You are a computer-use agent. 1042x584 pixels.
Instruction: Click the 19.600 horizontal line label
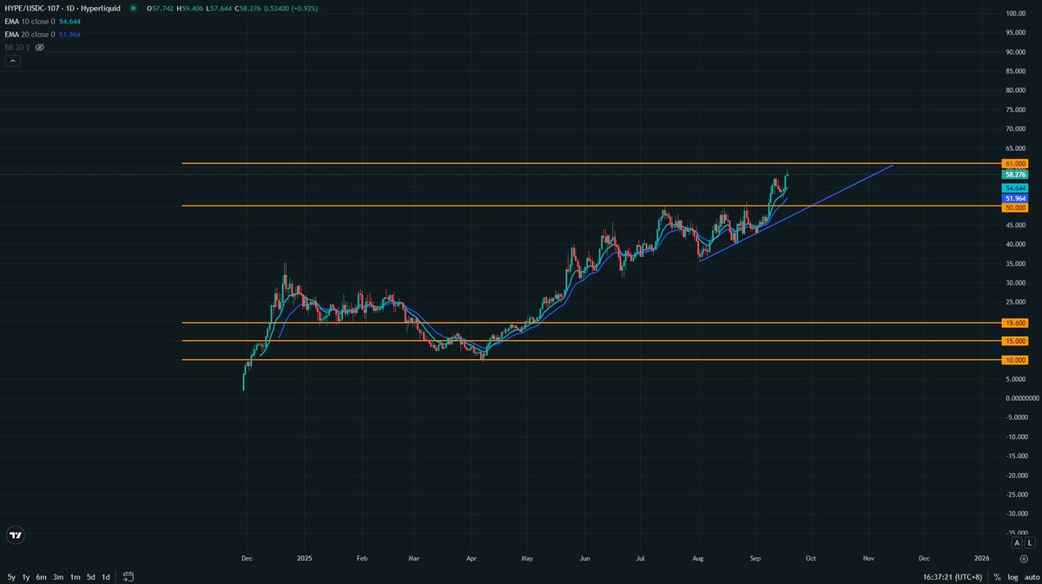pyautogui.click(x=1015, y=322)
